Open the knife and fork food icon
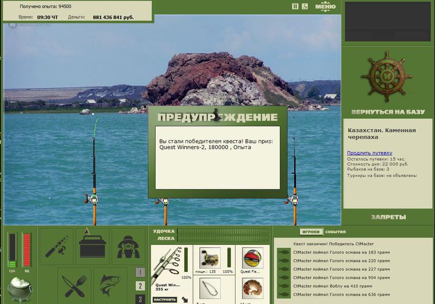The width and height of the screenshot is (435, 304). pyautogui.click(x=74, y=286)
